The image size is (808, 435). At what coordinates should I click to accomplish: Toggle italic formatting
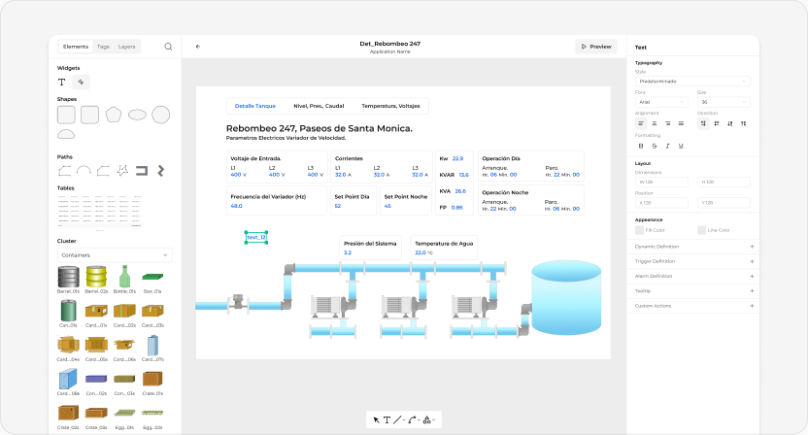[667, 146]
